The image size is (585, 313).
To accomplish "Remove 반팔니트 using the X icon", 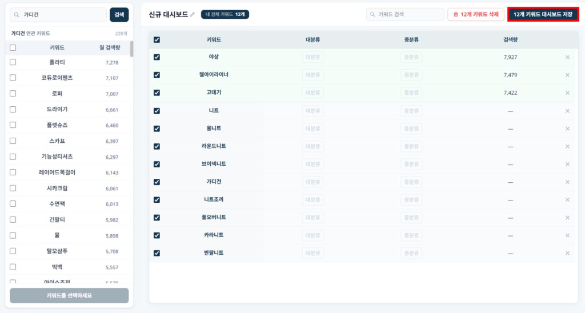I will (567, 253).
